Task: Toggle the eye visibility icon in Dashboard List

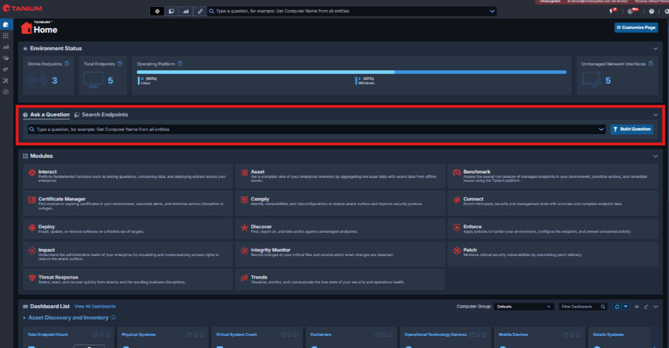Action: (637, 306)
